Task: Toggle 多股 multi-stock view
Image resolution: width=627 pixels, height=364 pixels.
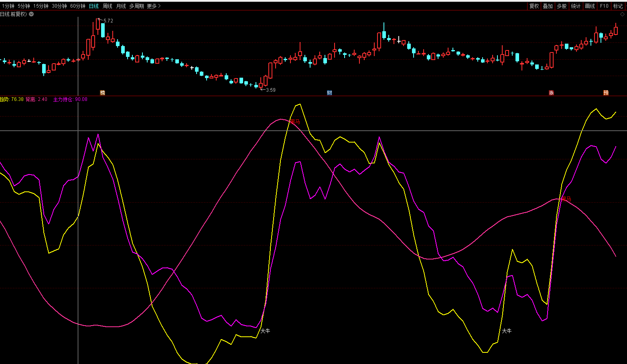Action: (562, 6)
